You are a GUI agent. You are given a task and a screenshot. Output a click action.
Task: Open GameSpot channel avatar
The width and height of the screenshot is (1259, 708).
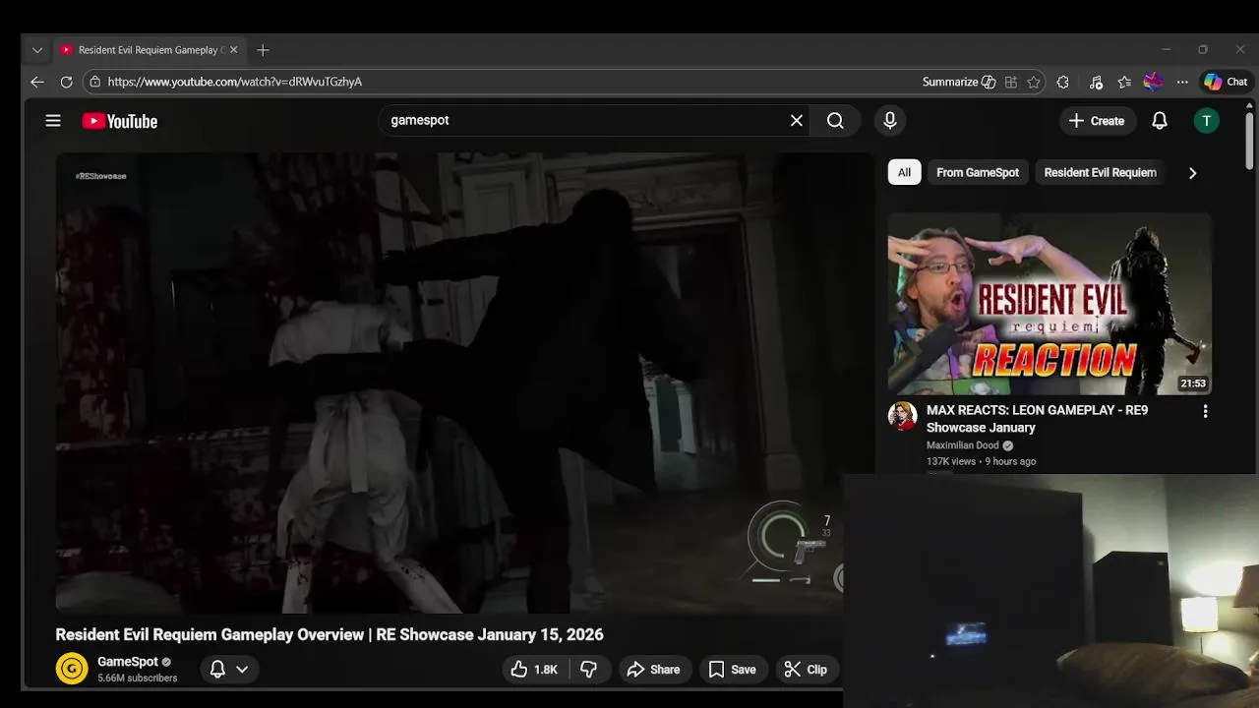pos(72,669)
